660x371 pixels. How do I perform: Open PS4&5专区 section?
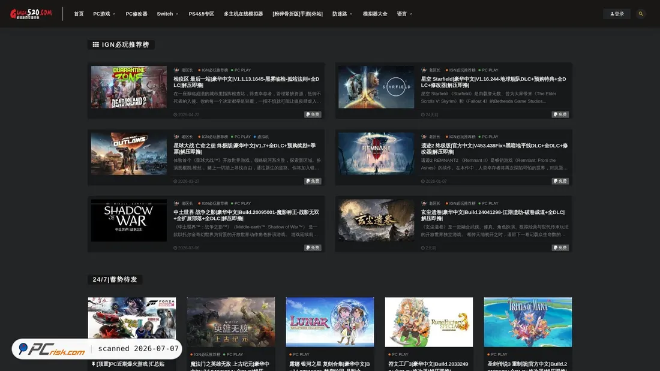[201, 14]
